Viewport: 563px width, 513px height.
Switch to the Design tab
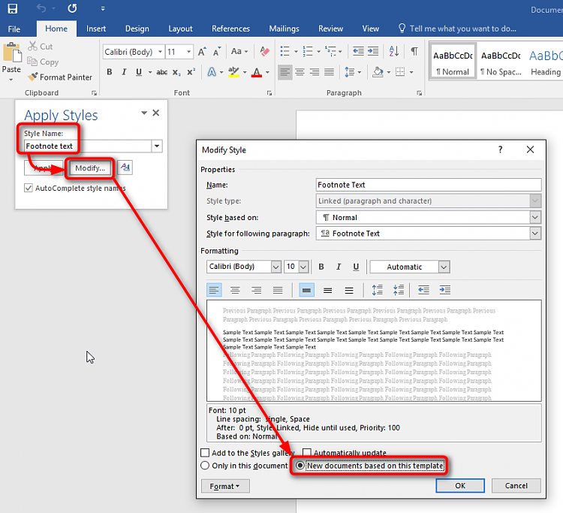[x=137, y=29]
